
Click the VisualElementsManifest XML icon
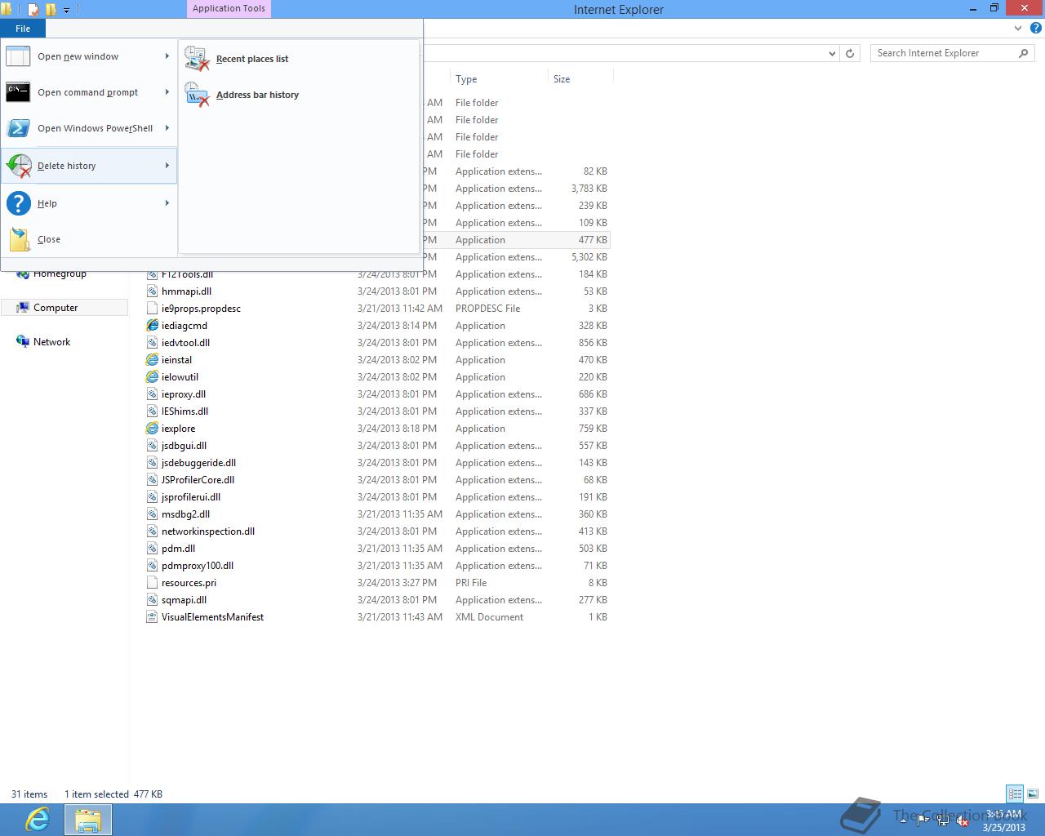(152, 617)
